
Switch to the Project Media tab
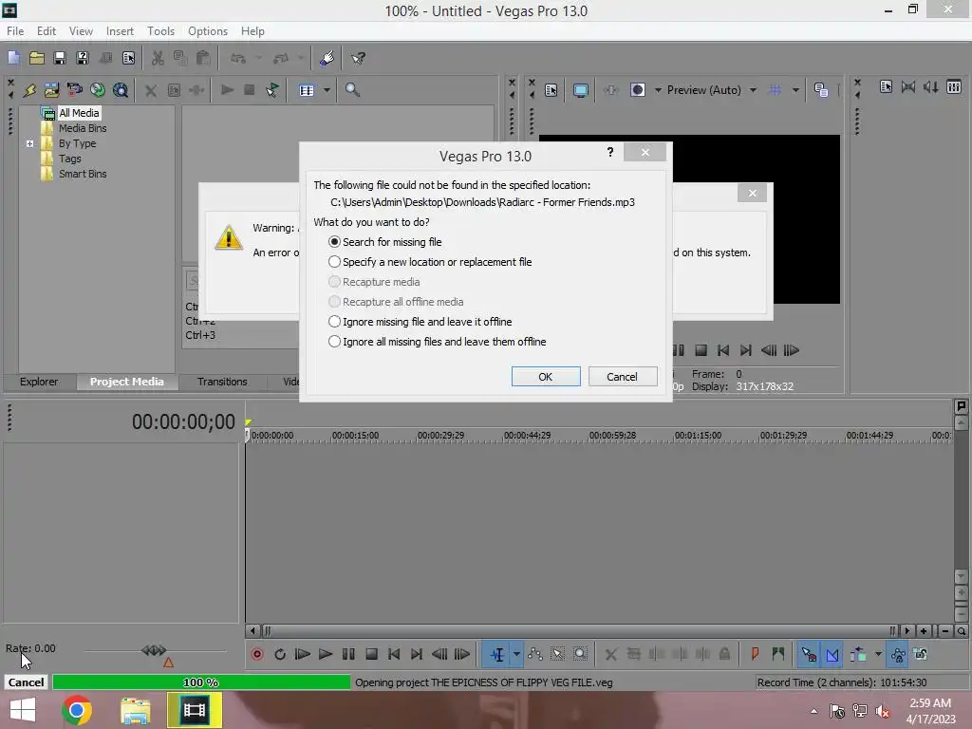[x=127, y=382]
